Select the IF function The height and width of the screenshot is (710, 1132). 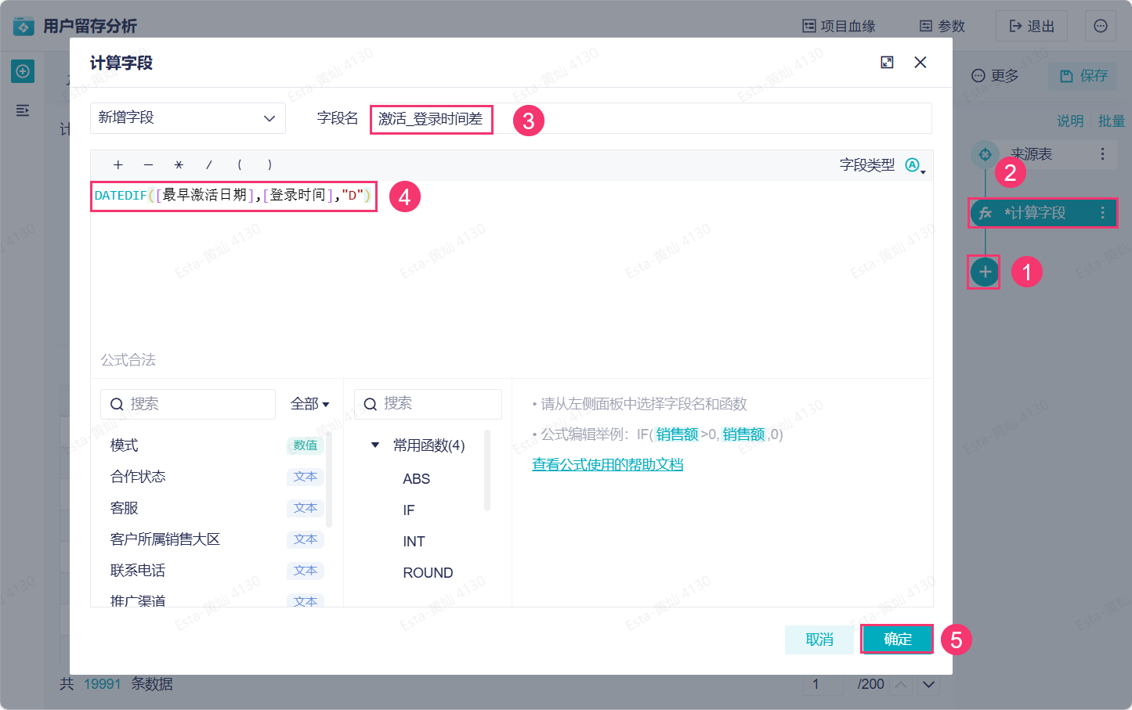tap(409, 510)
